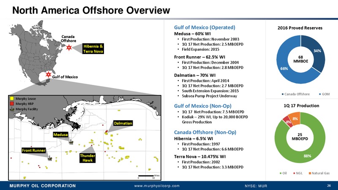Viewport: 338px width, 190px height.
Task: Click the 1Q 17 Net Production: 6.6 MBOEPD bullet
Action: [213, 149]
